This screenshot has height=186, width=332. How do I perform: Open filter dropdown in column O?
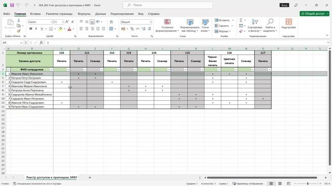pyautogui.click(x=269, y=70)
